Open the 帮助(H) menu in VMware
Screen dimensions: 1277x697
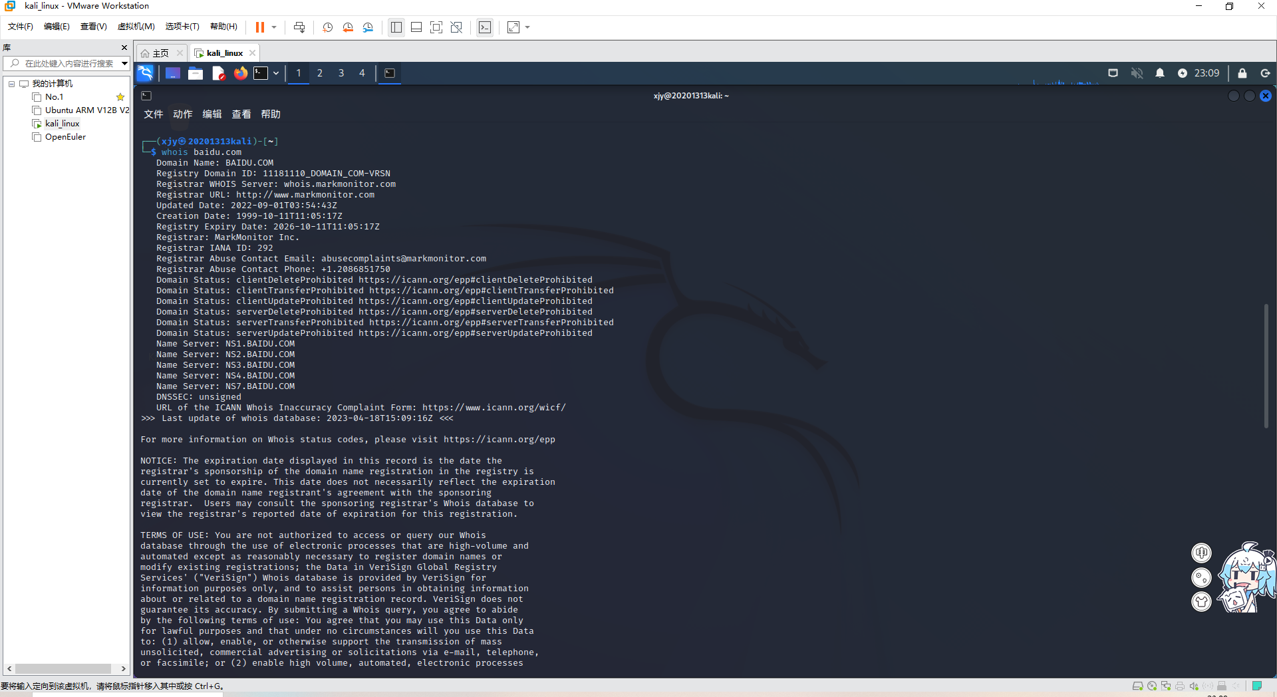(223, 27)
